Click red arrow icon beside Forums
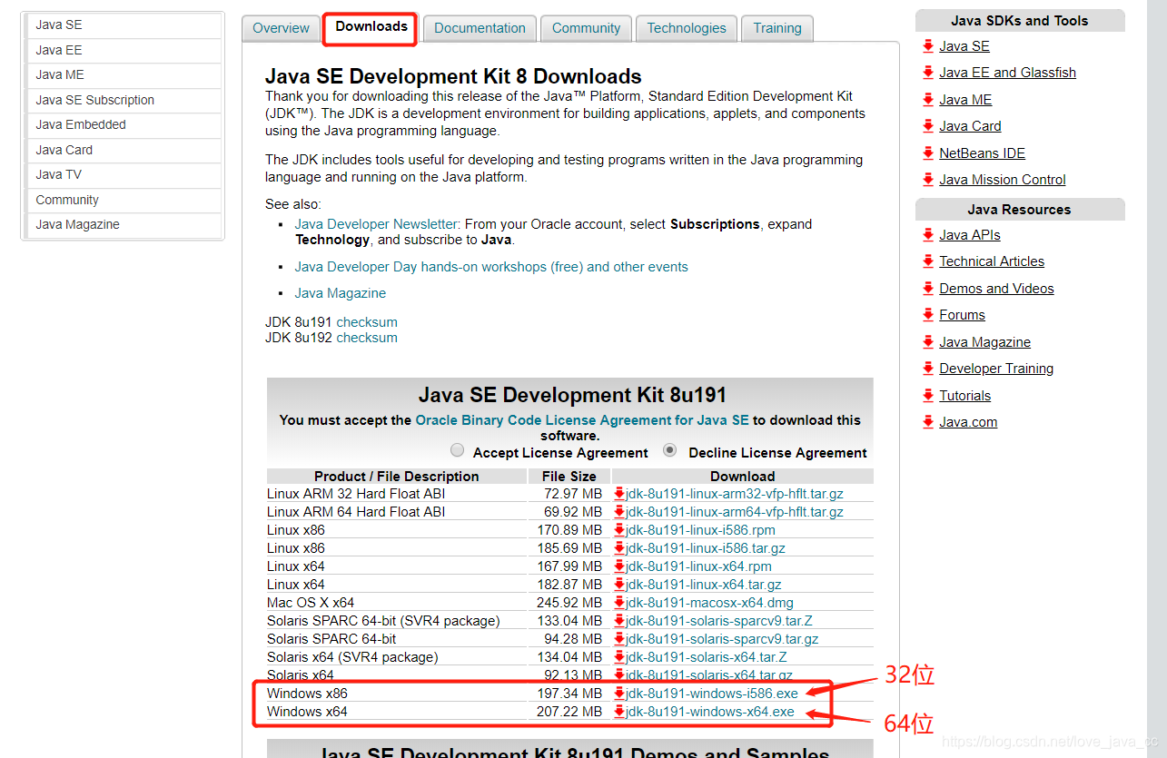 [x=927, y=314]
